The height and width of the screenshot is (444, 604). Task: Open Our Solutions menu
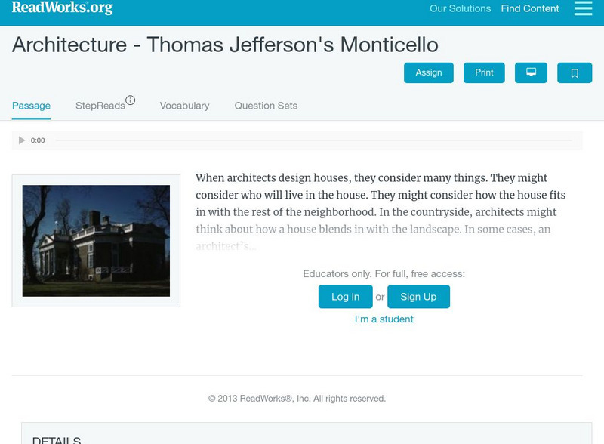[460, 9]
